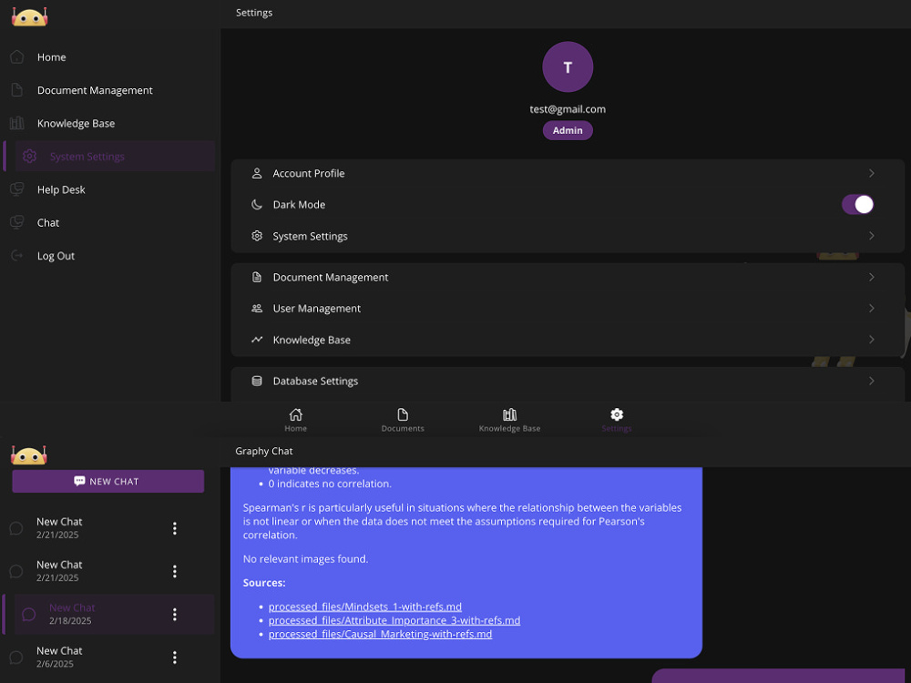Open Document Management row via its chevron
This screenshot has width=911, height=683.
(x=872, y=277)
